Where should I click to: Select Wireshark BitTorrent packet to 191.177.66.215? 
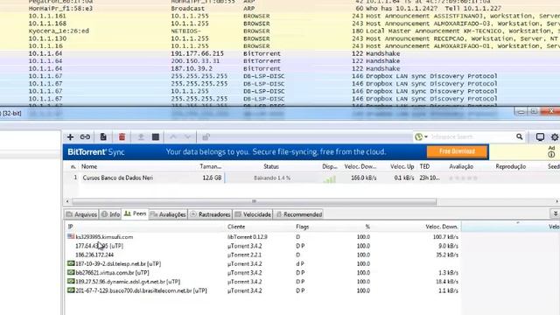[280, 53]
